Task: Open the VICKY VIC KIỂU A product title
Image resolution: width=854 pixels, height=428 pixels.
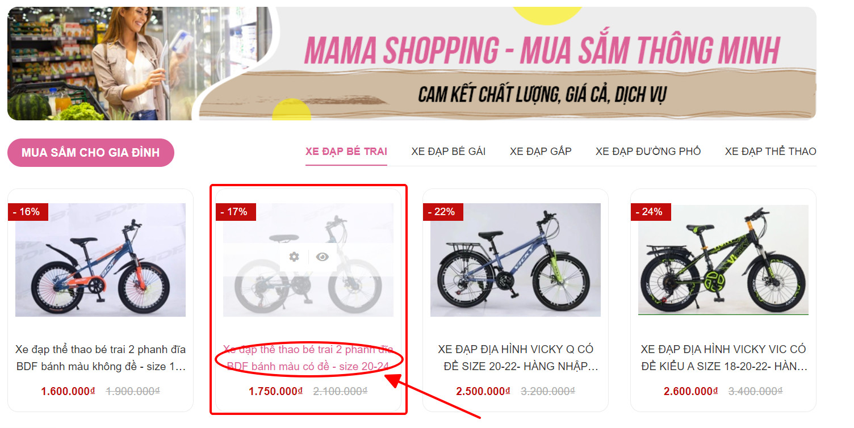Action: 723,358
